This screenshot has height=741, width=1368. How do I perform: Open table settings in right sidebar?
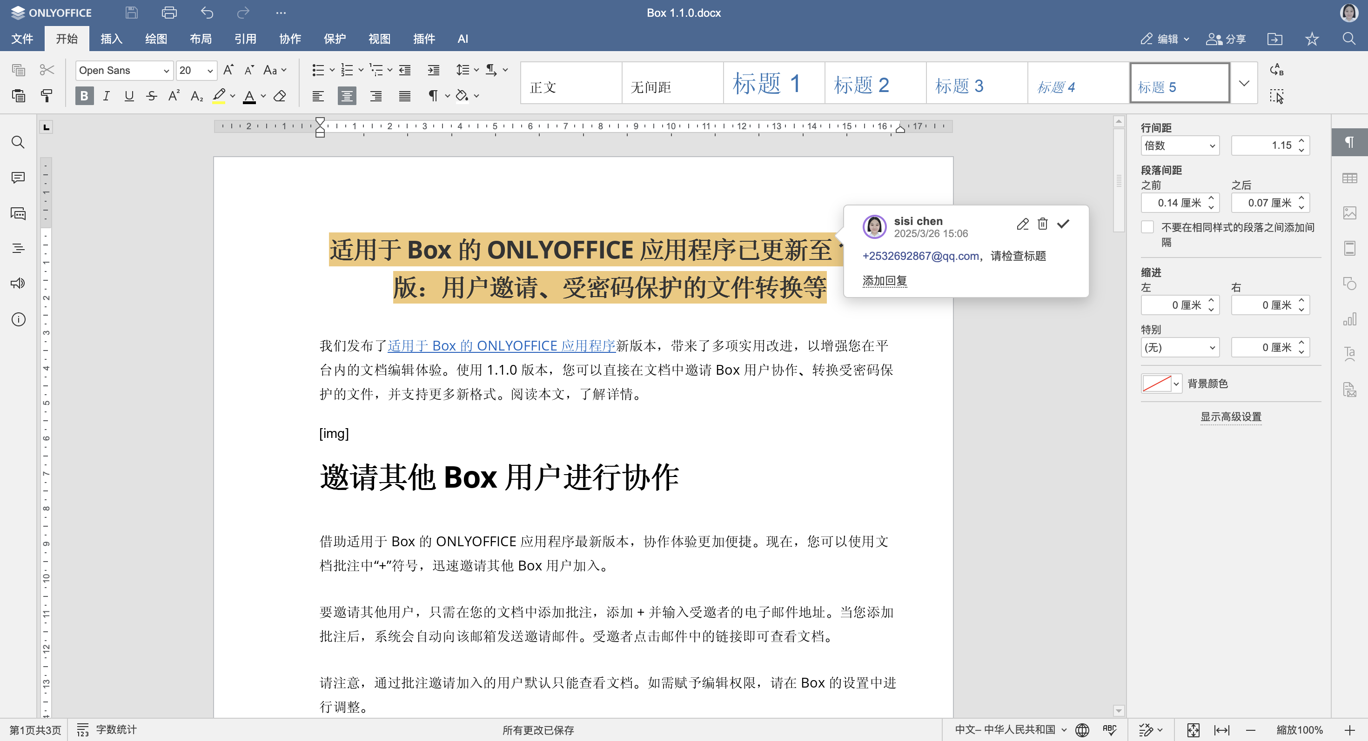click(1349, 178)
